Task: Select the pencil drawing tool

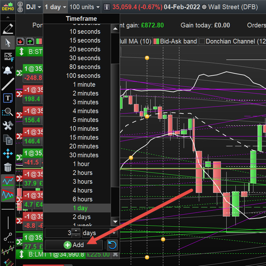Action: coord(8,28)
